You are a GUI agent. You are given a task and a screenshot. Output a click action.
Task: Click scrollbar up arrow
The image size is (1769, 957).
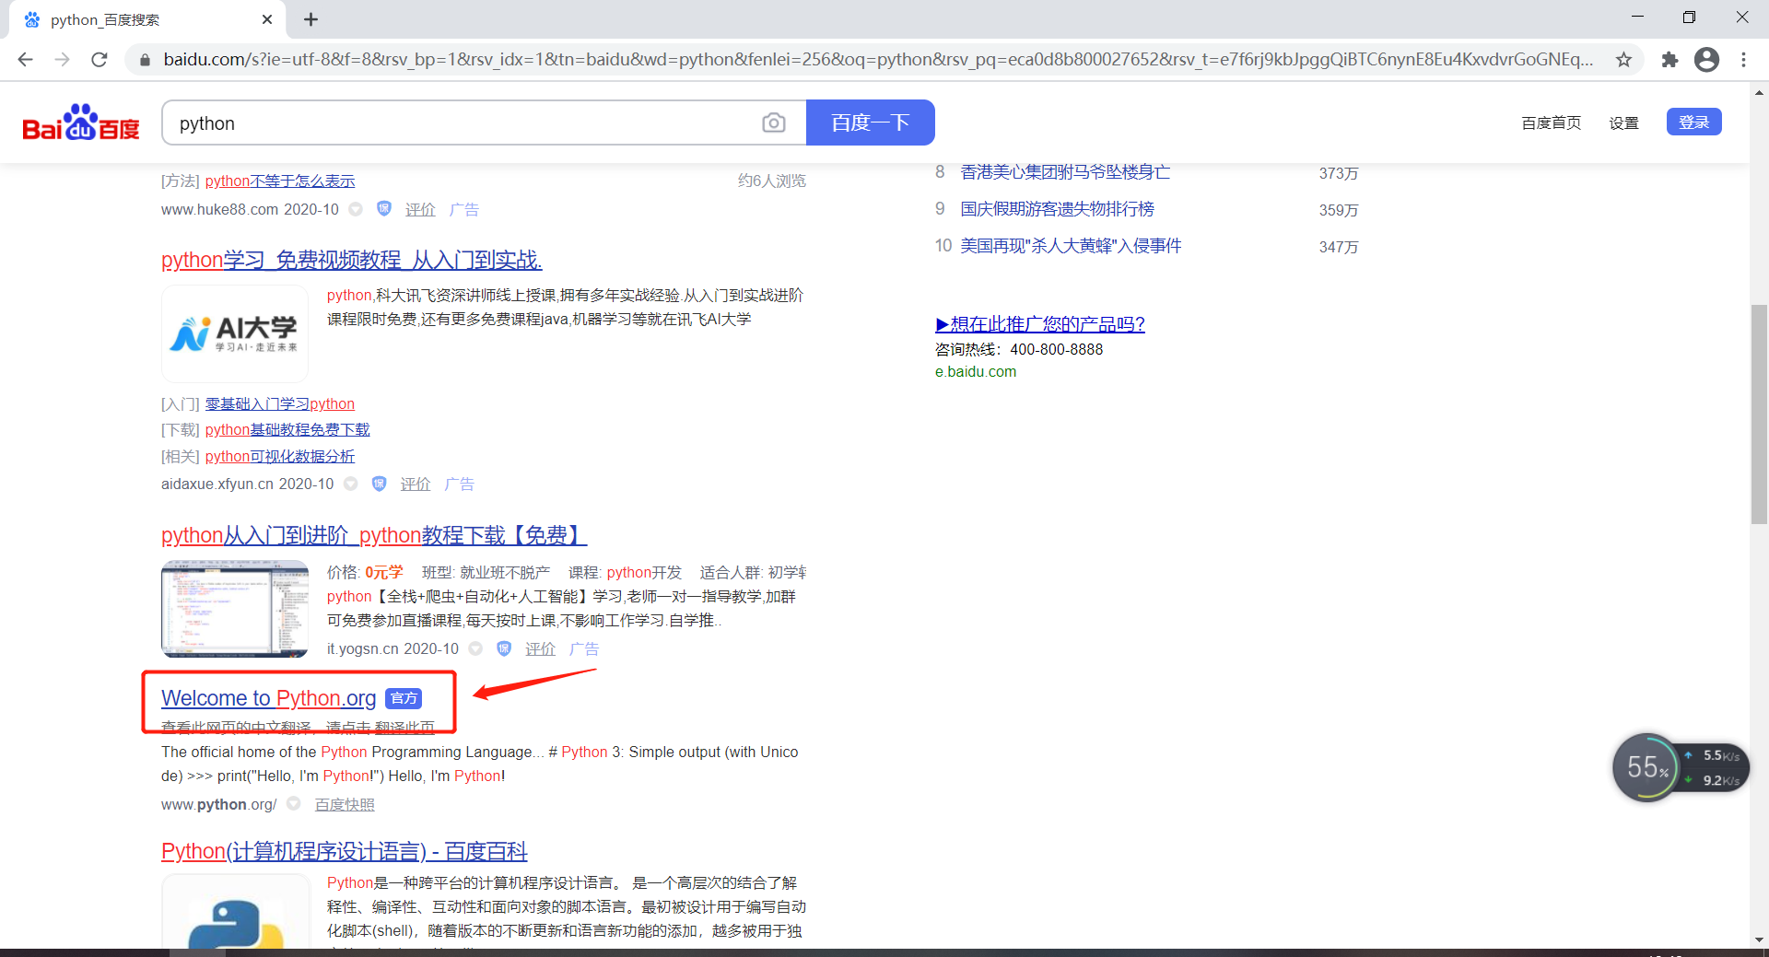[x=1759, y=92]
